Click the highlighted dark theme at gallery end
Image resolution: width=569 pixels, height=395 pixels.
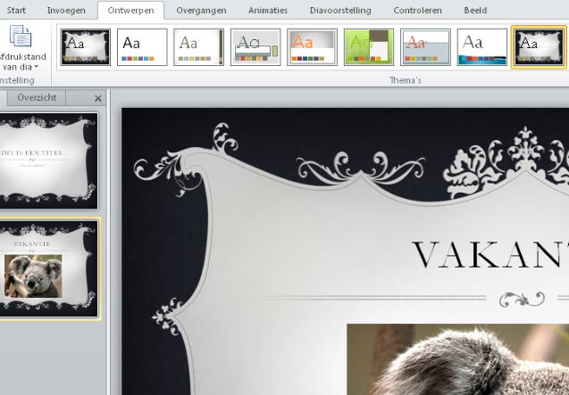[539, 47]
